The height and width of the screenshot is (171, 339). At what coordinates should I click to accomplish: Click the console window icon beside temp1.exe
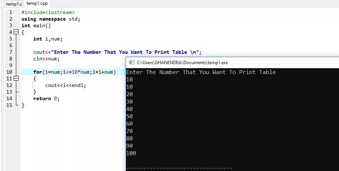tap(132, 63)
